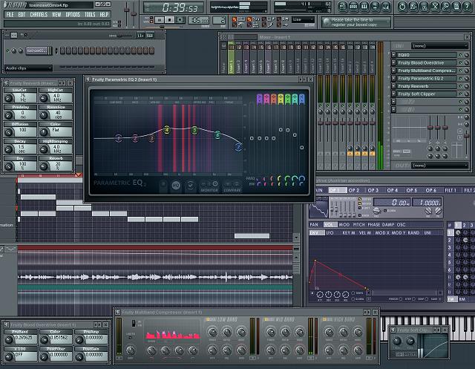This screenshot has height=369, width=475.
Task: Expand the Fruity Blood Overdrive slot arrow
Action: pyautogui.click(x=393, y=62)
